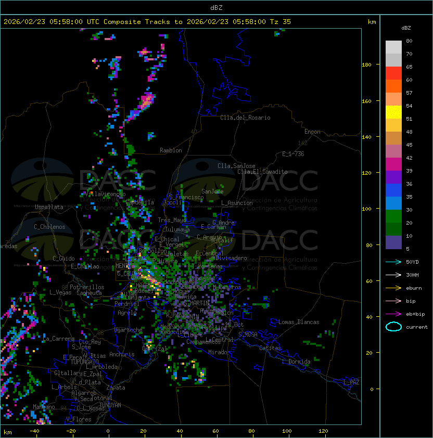Click the 'Catitas' map label
Screen dimensions: 433x438
[x=270, y=348]
